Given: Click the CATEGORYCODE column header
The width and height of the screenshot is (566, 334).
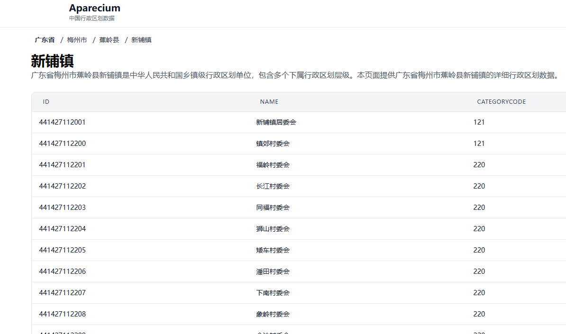Looking at the screenshot, I should (501, 102).
